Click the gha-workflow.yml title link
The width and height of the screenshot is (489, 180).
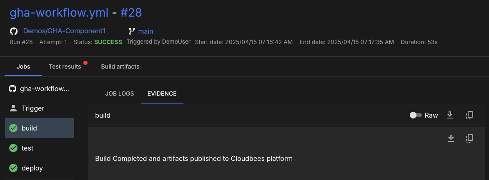pos(59,13)
